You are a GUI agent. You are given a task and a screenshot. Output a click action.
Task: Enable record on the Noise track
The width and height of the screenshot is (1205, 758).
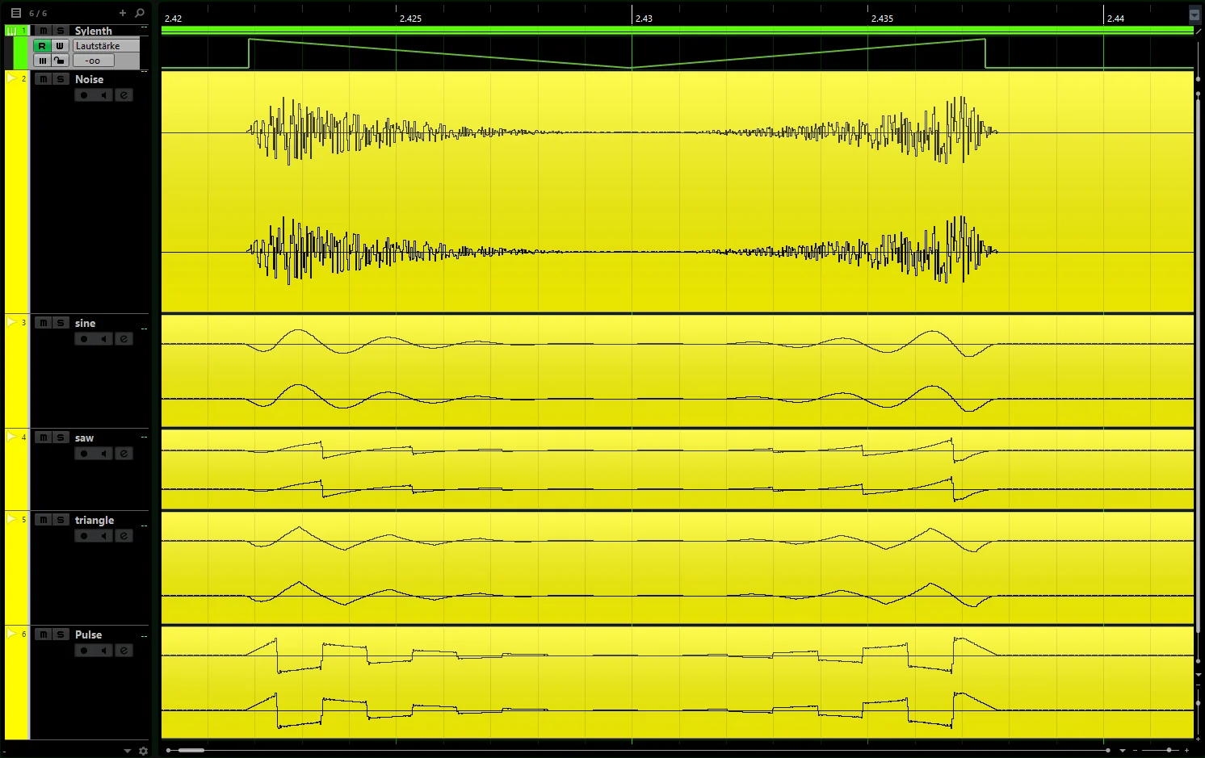click(84, 95)
